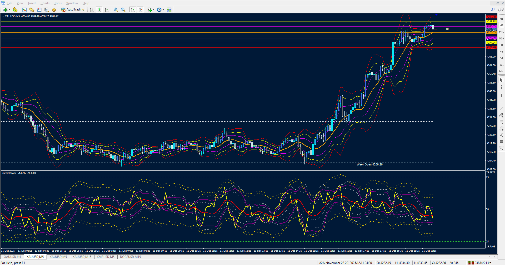
Task: Expand the XAUUSD,M5 chart title triangle
Action: [3, 16]
